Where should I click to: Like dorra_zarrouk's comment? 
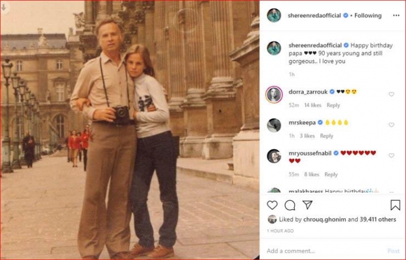391,94
